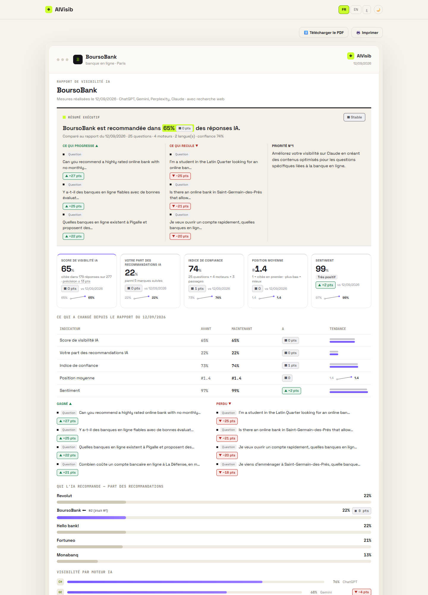Click 0 pts delta in Score de visibilité row
The width and height of the screenshot is (428, 595).
tap(290, 340)
